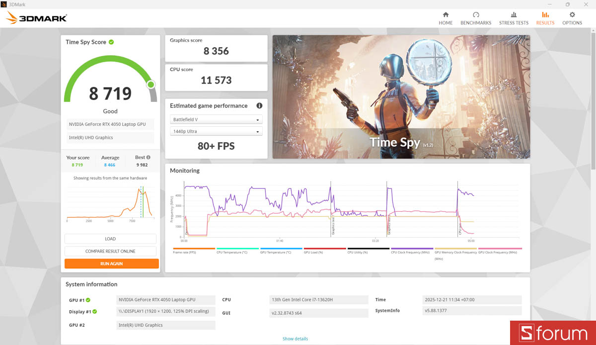Open the Benchmarks section

point(475,17)
